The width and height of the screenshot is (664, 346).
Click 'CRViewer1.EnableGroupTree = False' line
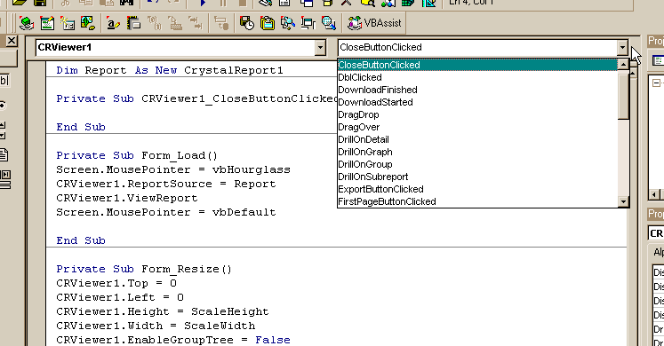pos(173,340)
